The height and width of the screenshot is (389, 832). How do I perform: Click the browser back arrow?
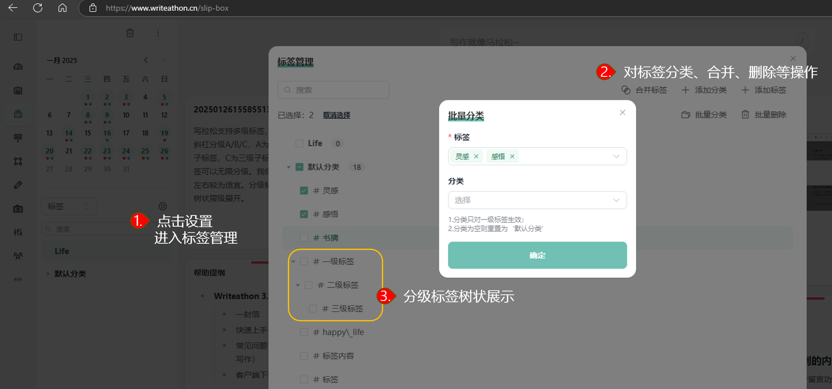tap(13, 8)
